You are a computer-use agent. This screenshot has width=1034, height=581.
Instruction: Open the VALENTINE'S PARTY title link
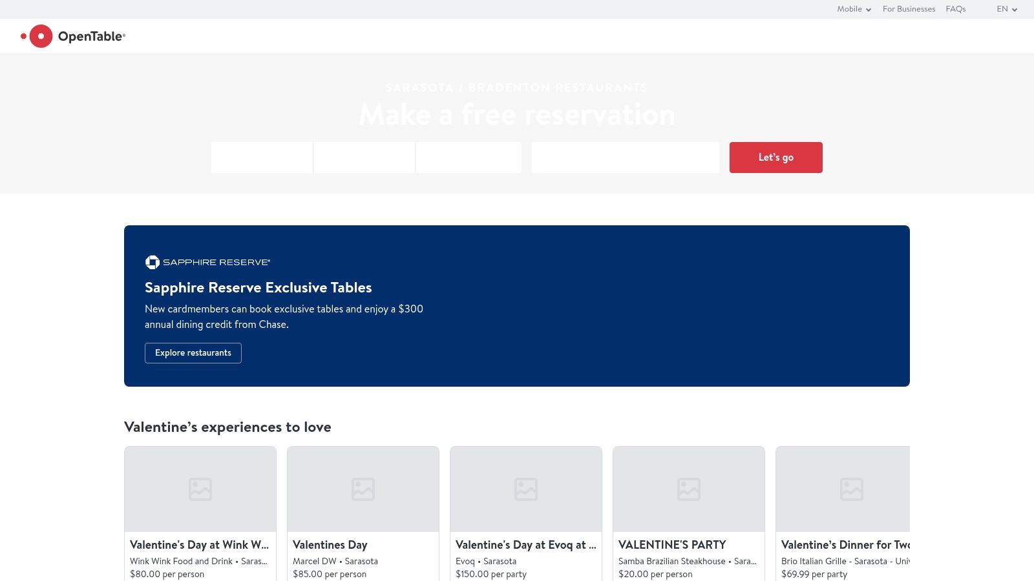click(672, 545)
